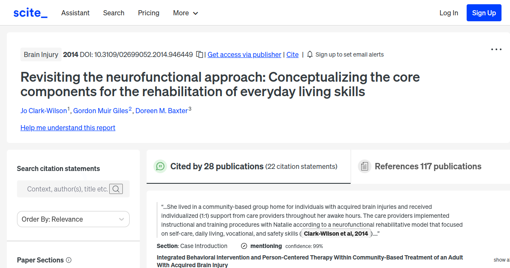The width and height of the screenshot is (510, 268).
Task: Open Help me understand this report
Action: click(x=68, y=128)
